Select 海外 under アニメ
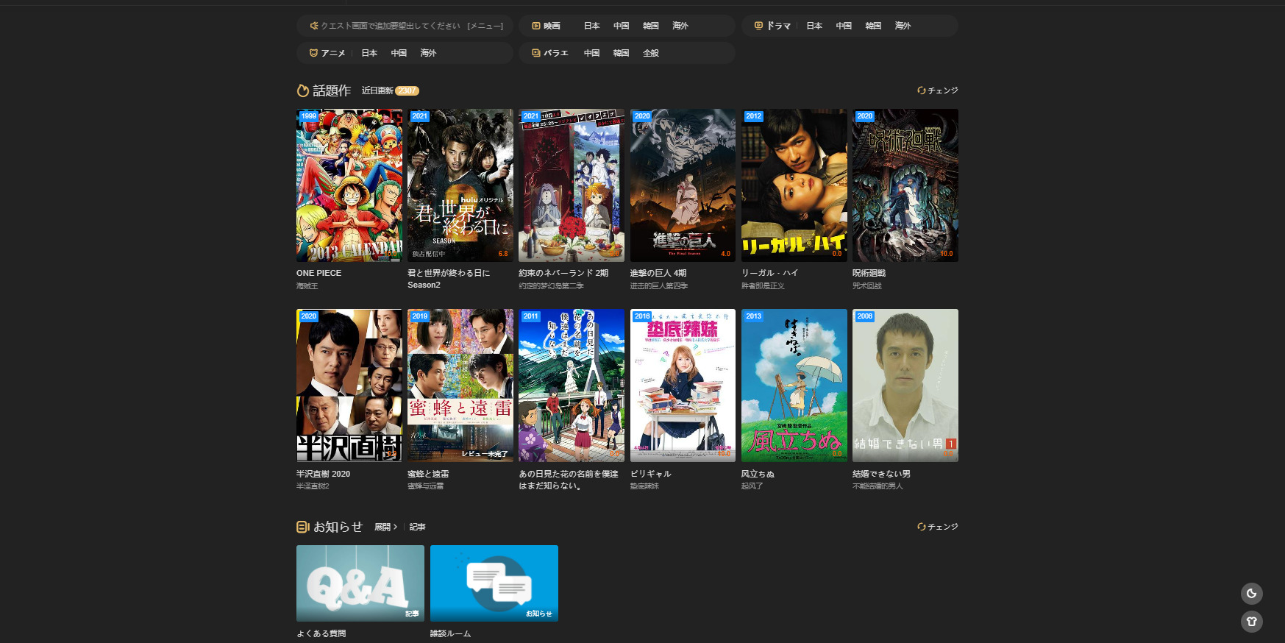 click(x=428, y=53)
